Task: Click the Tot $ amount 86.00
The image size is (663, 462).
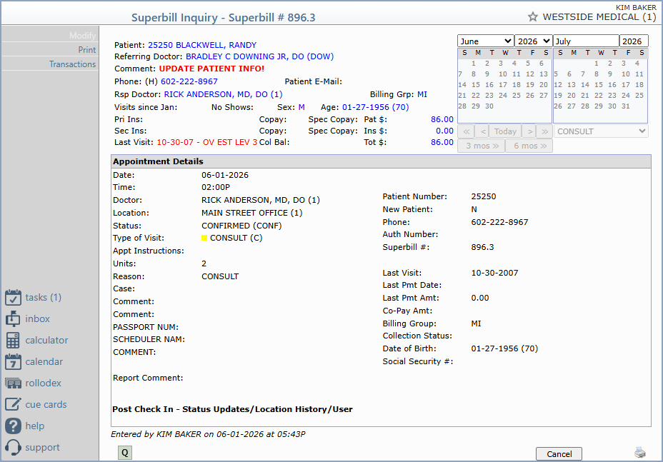Action: point(442,142)
